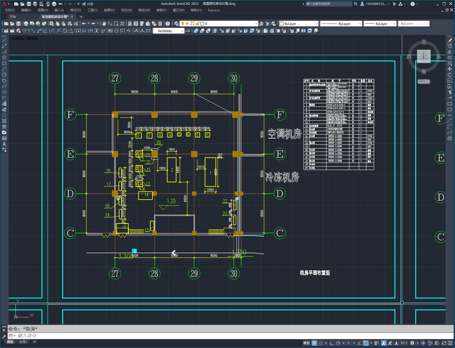The image size is (455, 348).
Task: Open the 标注(N) menu
Action: pos(126,10)
